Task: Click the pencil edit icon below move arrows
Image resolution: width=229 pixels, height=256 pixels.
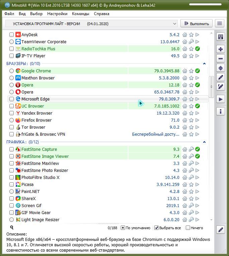Action: coord(221,77)
